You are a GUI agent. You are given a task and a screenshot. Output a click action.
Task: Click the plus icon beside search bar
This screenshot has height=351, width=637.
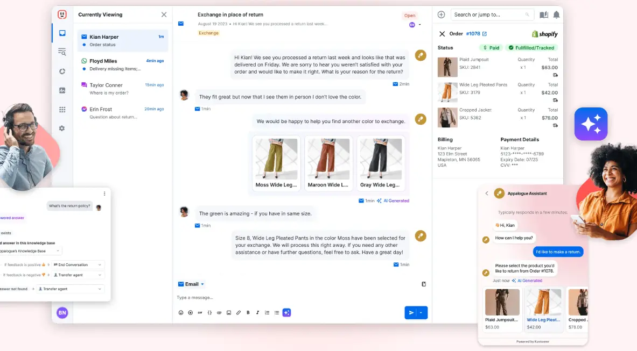[441, 15]
